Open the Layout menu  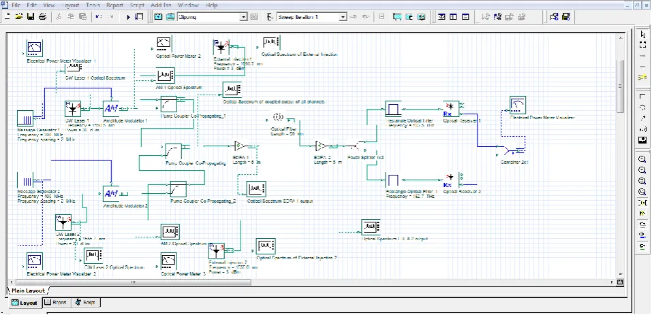(x=70, y=5)
